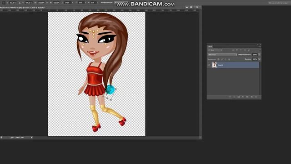Click the smart object filter icon
291x164 pixels.
pos(249,50)
